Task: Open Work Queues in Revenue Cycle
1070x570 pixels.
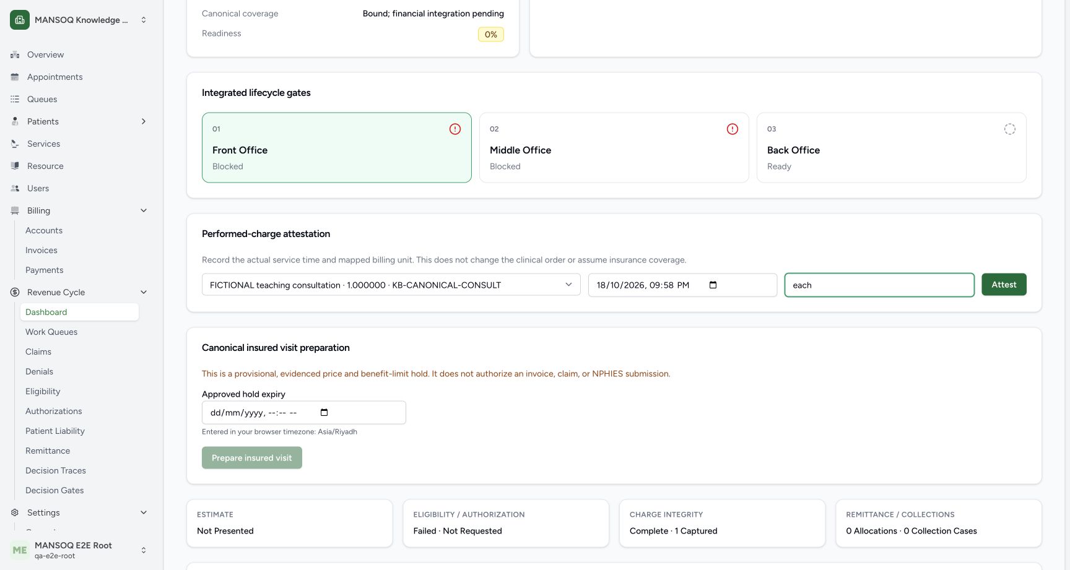Action: (x=51, y=332)
